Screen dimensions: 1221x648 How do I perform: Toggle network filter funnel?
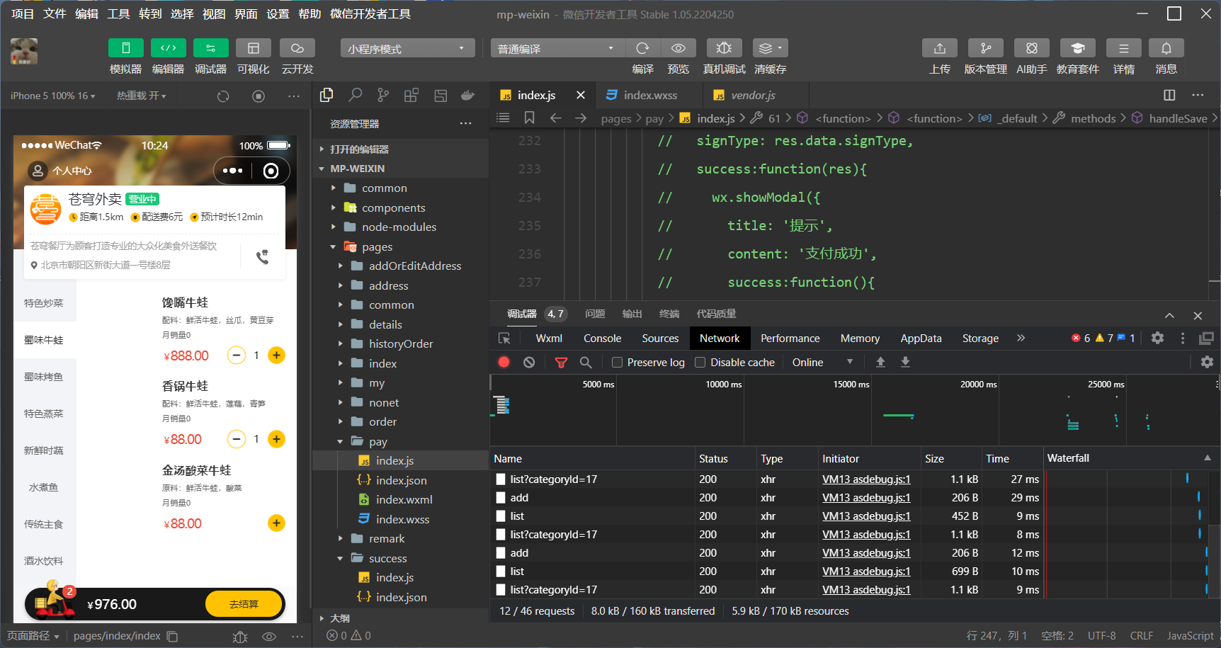tap(561, 362)
